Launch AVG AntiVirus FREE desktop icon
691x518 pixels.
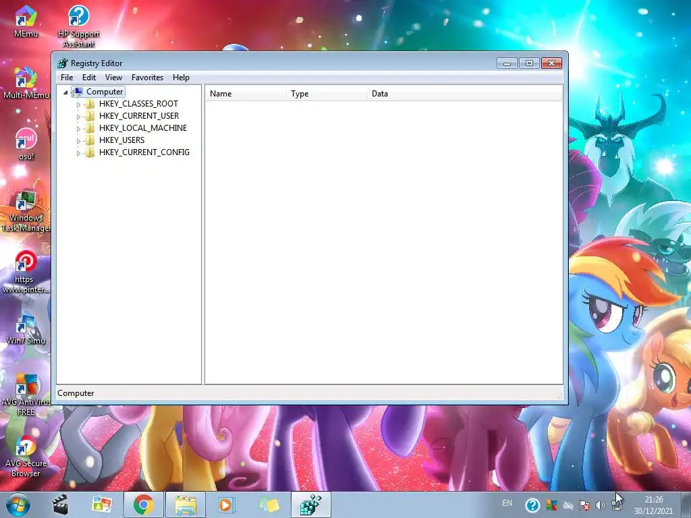(26, 395)
